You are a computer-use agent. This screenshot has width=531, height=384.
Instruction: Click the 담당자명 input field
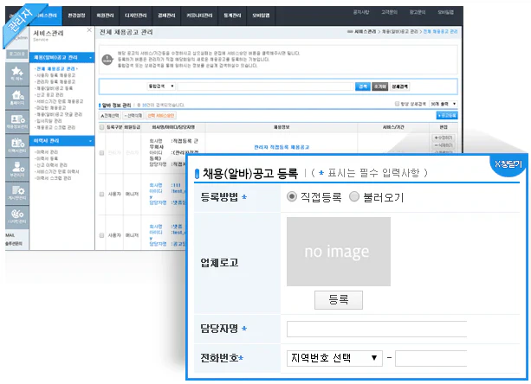click(x=377, y=329)
